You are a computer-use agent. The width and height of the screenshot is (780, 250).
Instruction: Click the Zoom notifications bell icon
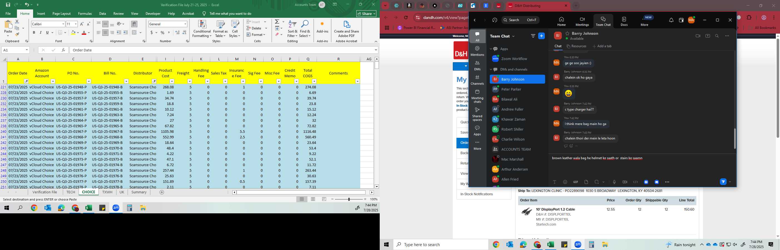(671, 20)
